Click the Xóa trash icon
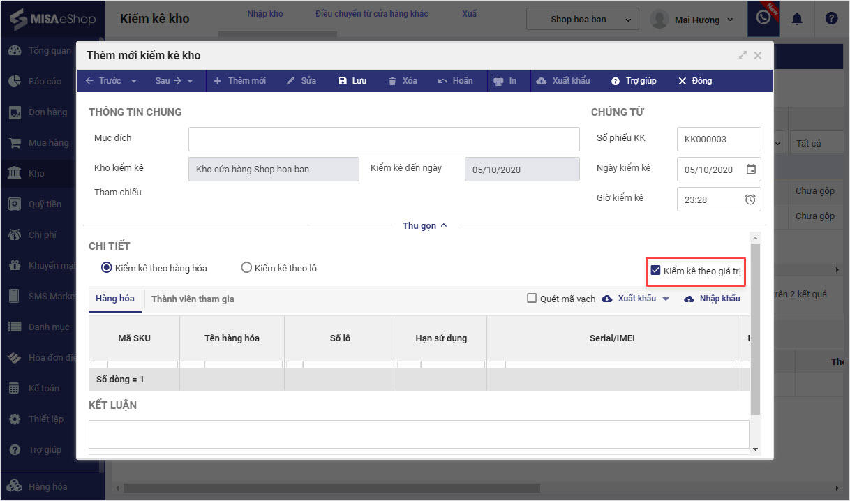This screenshot has width=850, height=501. (x=393, y=81)
